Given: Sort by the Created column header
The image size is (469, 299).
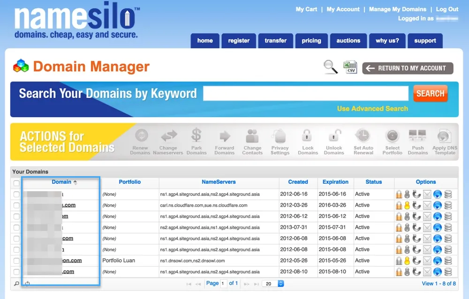Looking at the screenshot, I should click(x=298, y=182).
